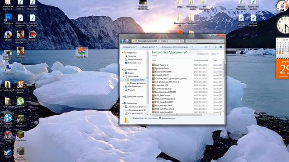The image size is (289, 162).
Task: Open Explorer help with the question mark icon
Action: (221, 47)
